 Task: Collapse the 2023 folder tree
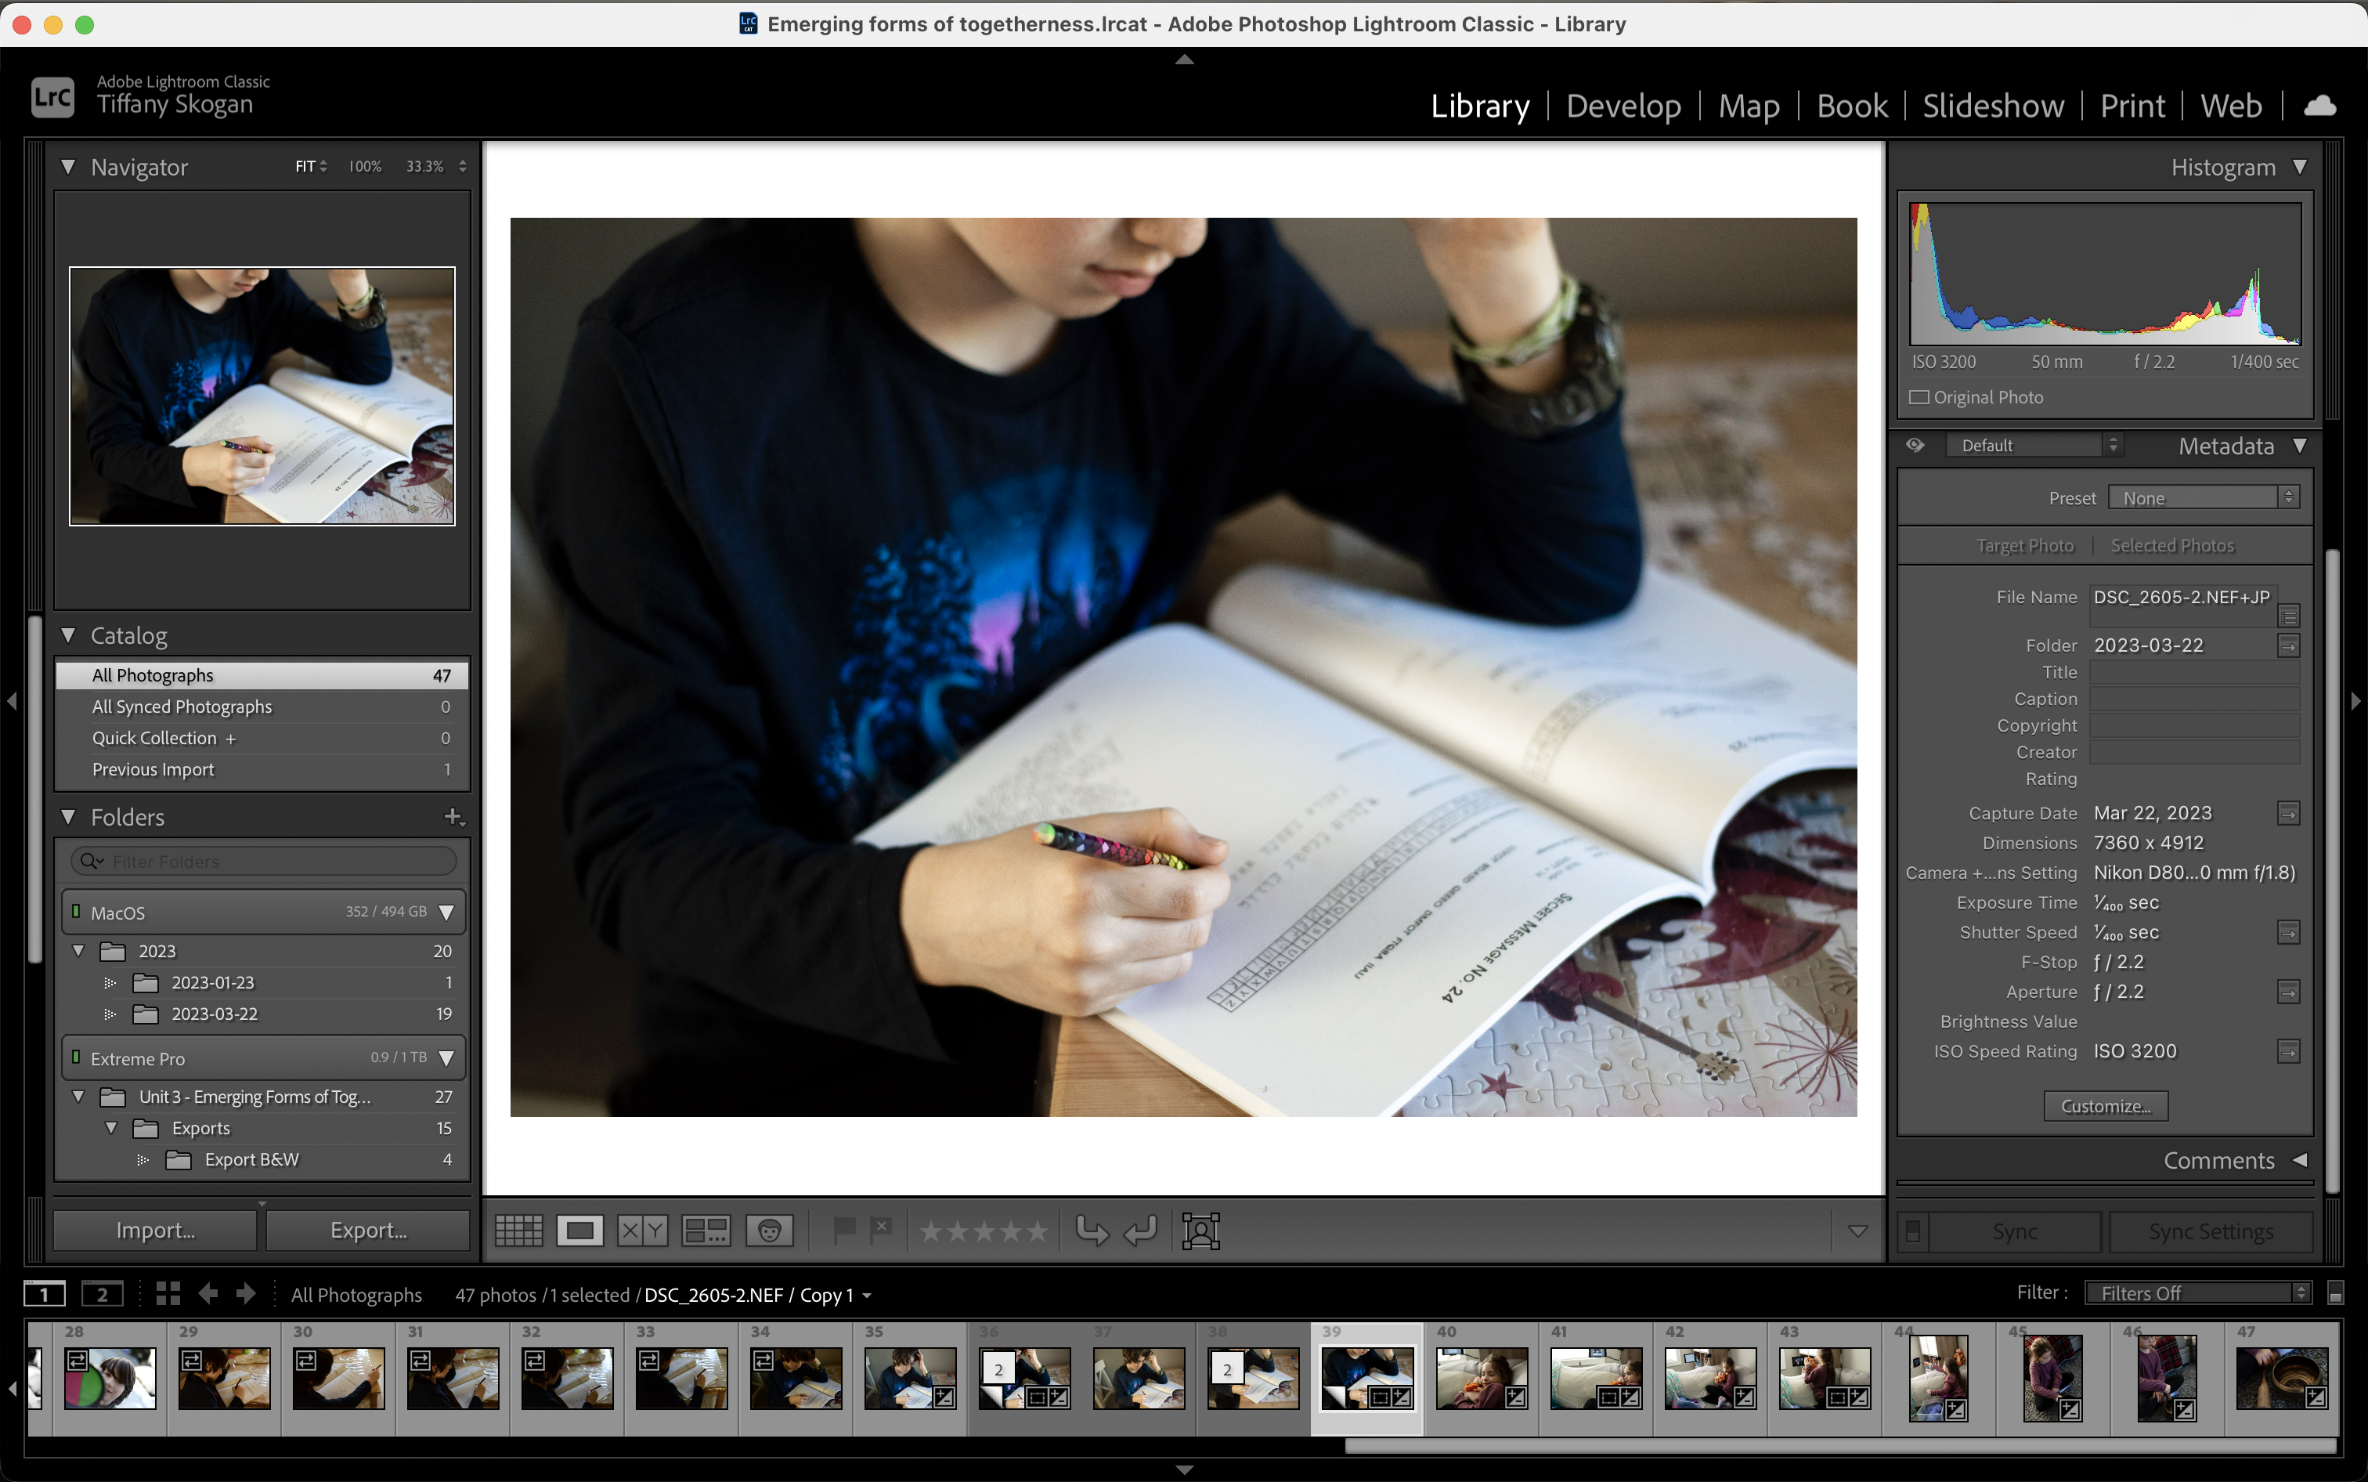(79, 951)
